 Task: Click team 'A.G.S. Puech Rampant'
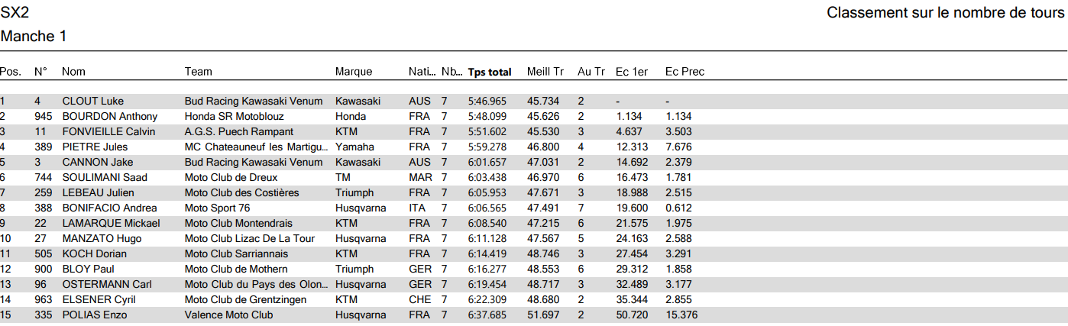click(238, 131)
